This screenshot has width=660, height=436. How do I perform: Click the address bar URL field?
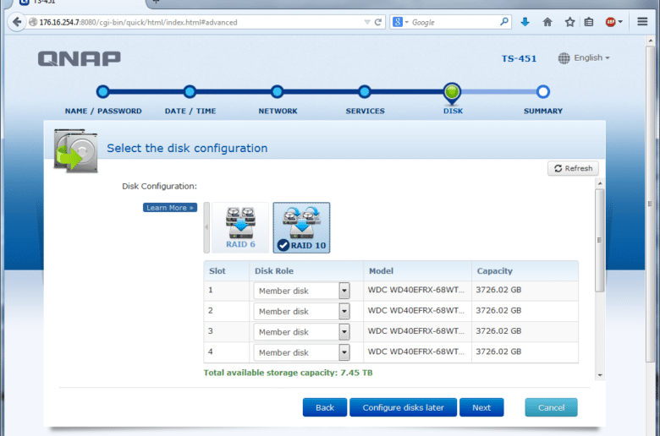[x=198, y=22]
